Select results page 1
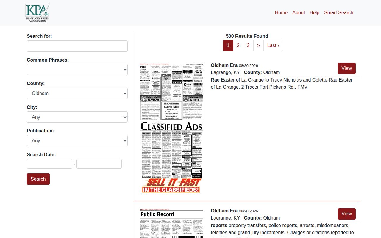381x238 pixels. 228,46
